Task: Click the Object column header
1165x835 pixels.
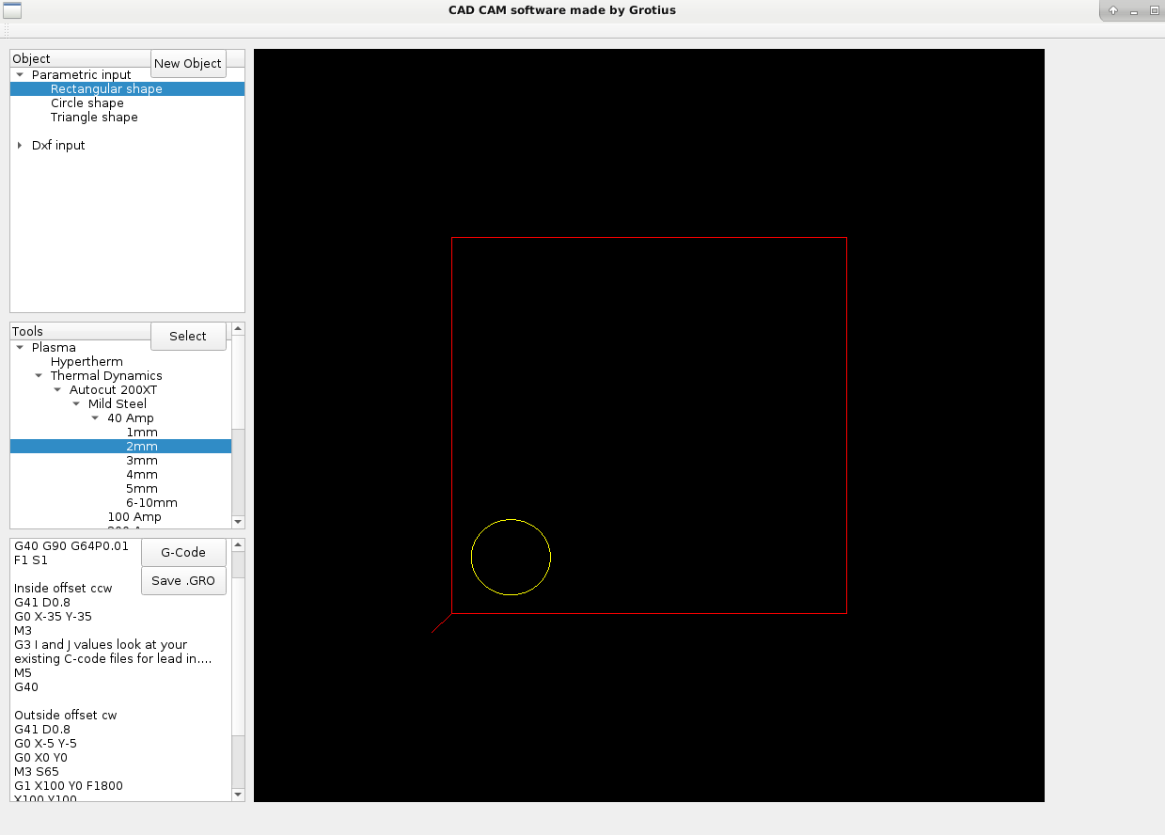Action: 80,58
